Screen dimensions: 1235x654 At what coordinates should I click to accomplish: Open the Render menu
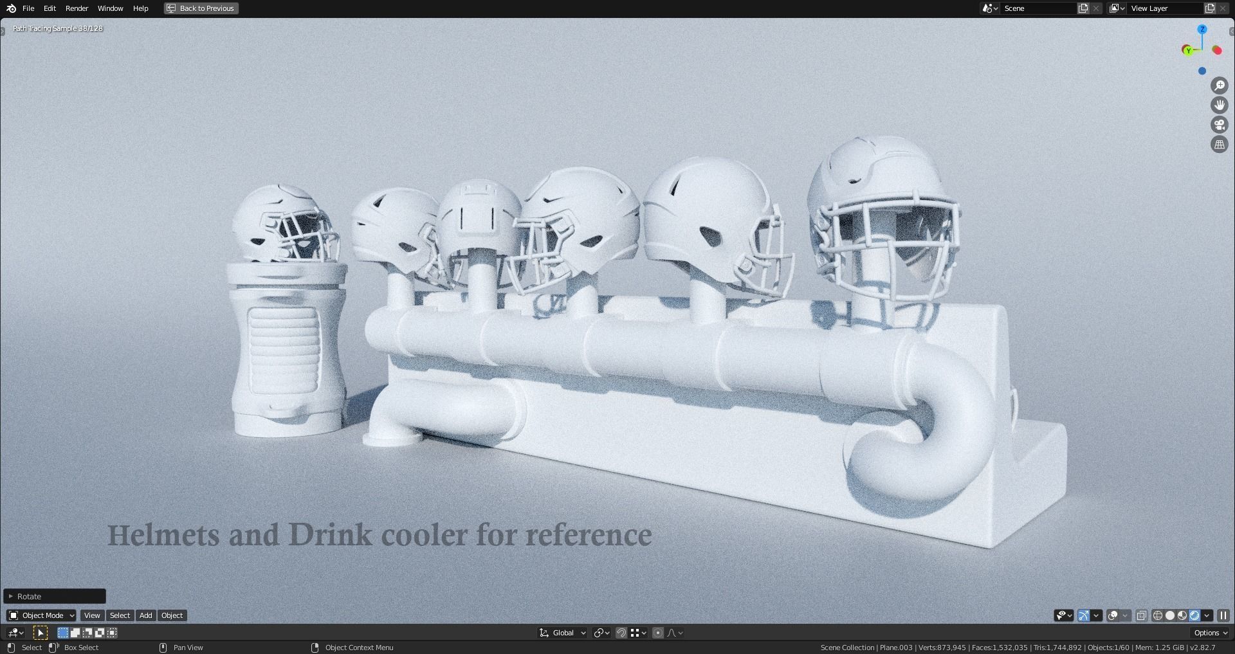point(77,8)
